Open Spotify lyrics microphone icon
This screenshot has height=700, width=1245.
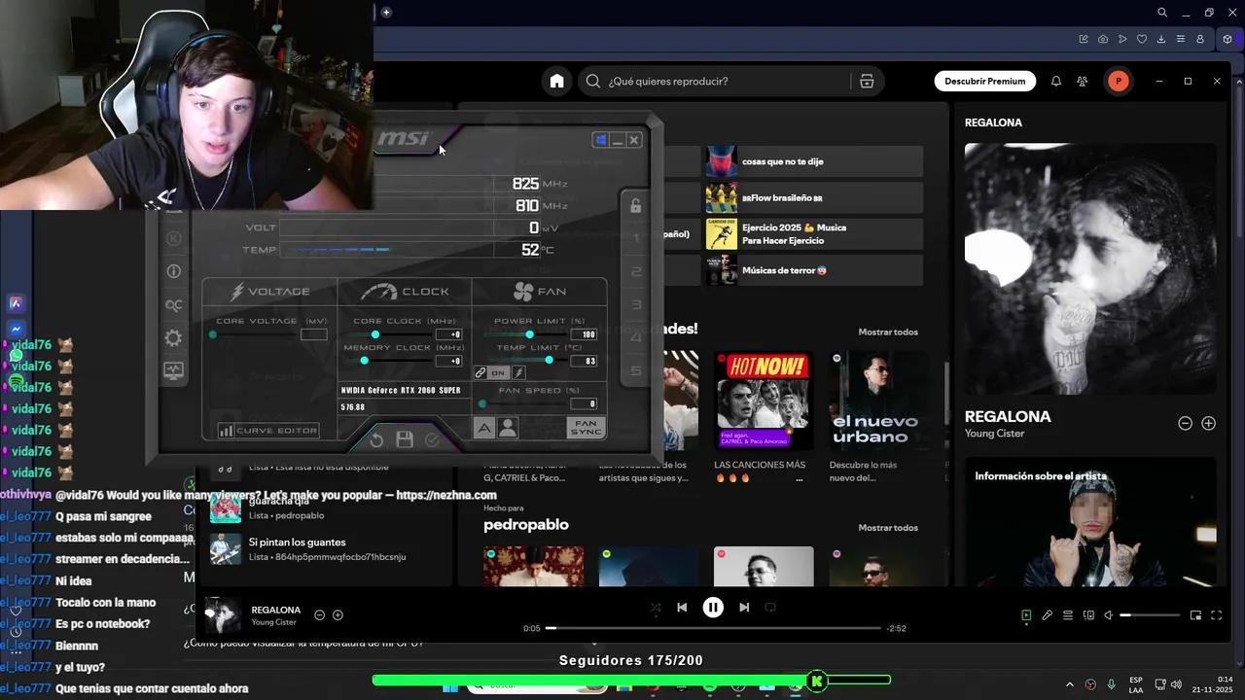1047,615
